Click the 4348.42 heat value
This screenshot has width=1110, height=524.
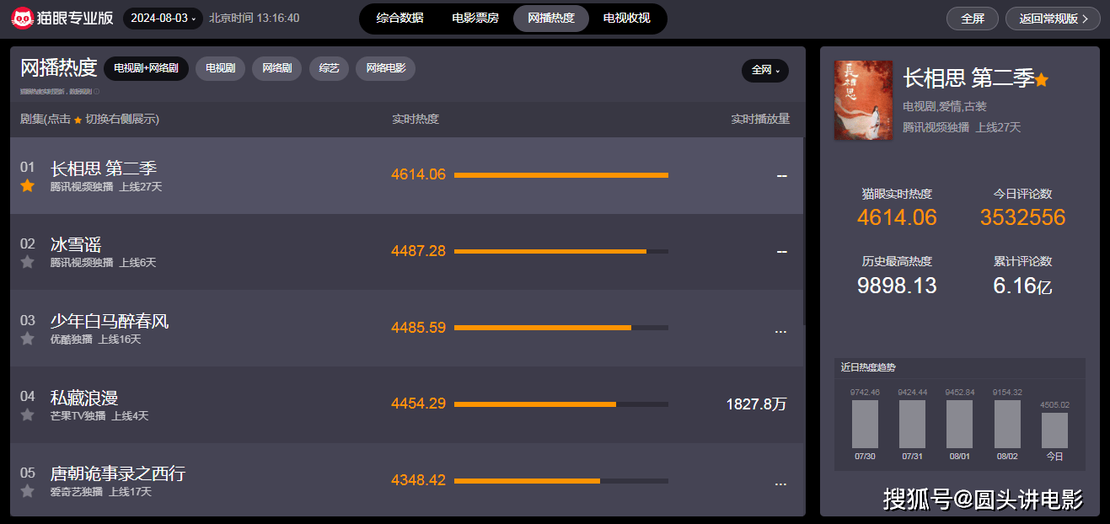[x=418, y=480]
